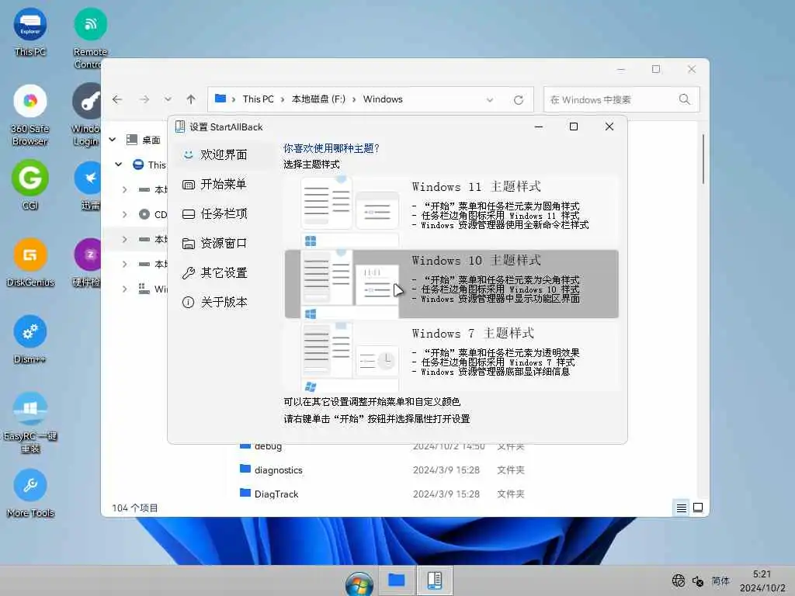Screen dimensions: 795x596
Task: Navigate up one folder in Explorer
Action: click(191, 99)
